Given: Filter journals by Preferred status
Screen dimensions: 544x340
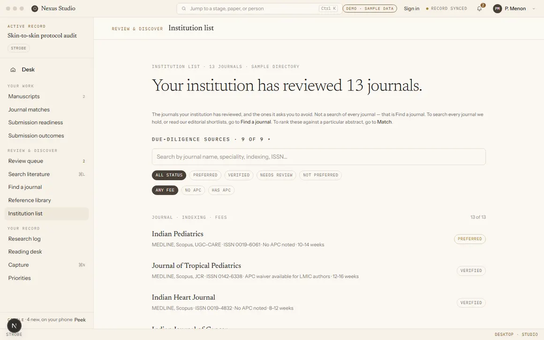Looking at the screenshot, I should [205, 175].
